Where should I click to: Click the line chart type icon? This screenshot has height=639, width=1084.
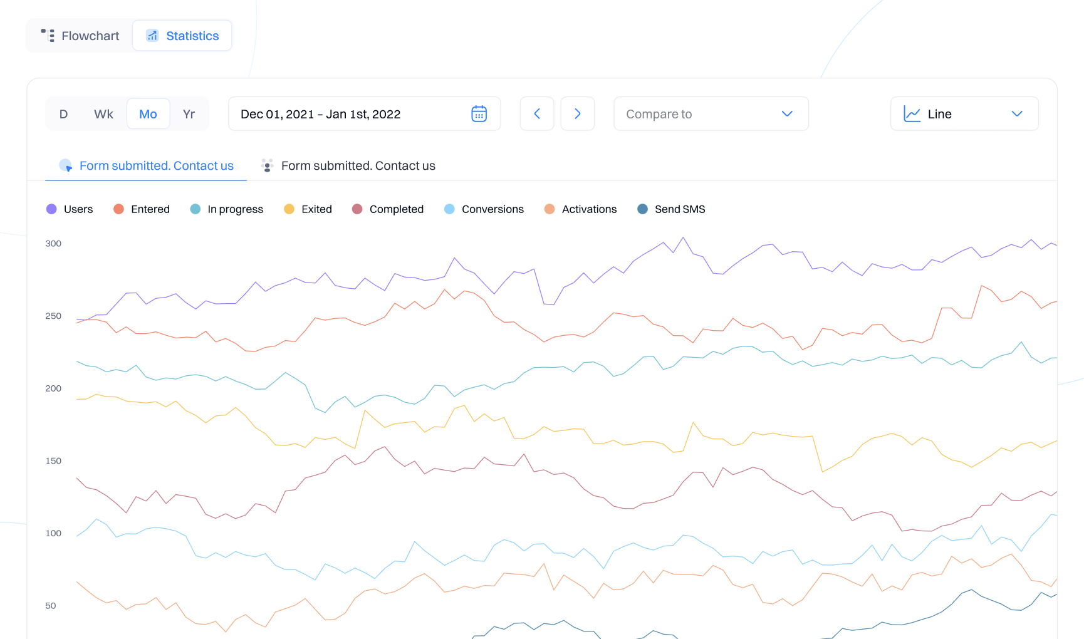click(912, 114)
